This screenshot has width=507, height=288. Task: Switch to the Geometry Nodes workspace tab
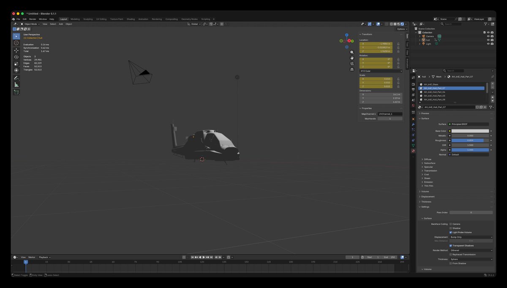(189, 19)
